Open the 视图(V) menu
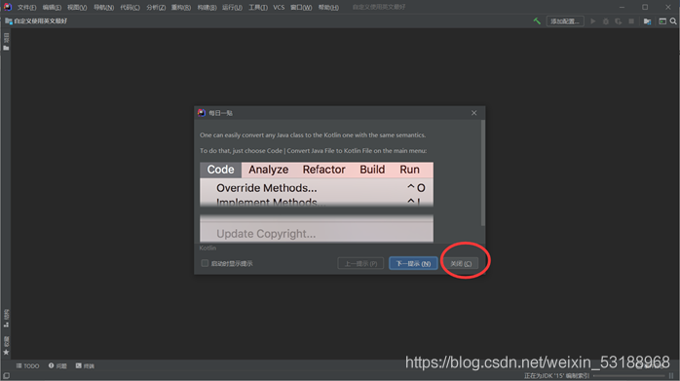 point(77,8)
